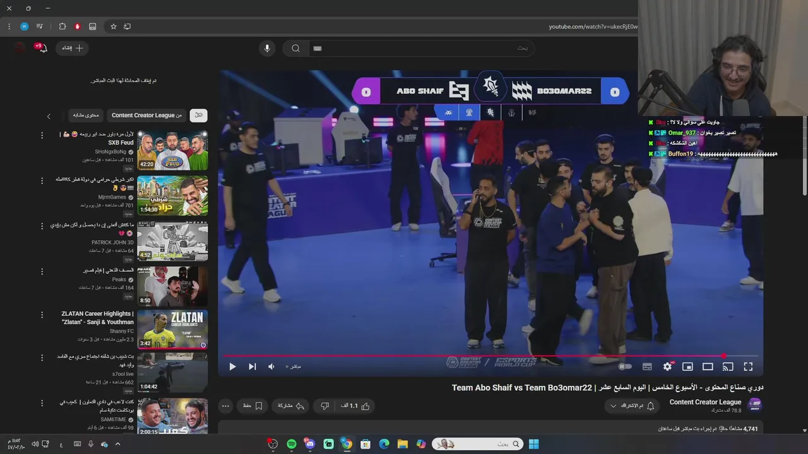The width and height of the screenshot is (808, 454).
Task: Open video player settings gear
Action: coord(667,366)
